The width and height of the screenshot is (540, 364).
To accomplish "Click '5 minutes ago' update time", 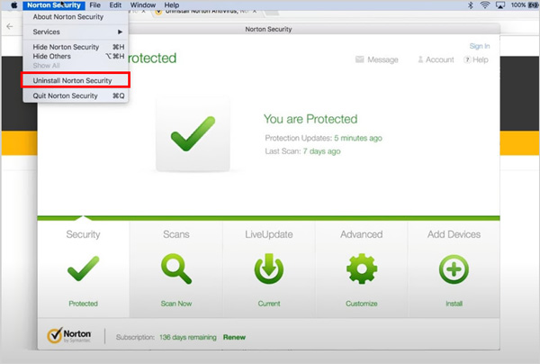I will pos(358,138).
